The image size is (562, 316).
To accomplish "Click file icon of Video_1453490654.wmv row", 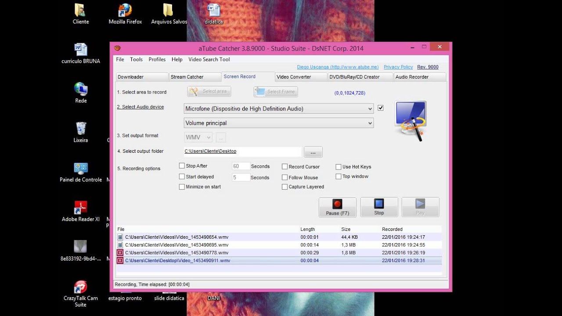I will click(x=120, y=237).
